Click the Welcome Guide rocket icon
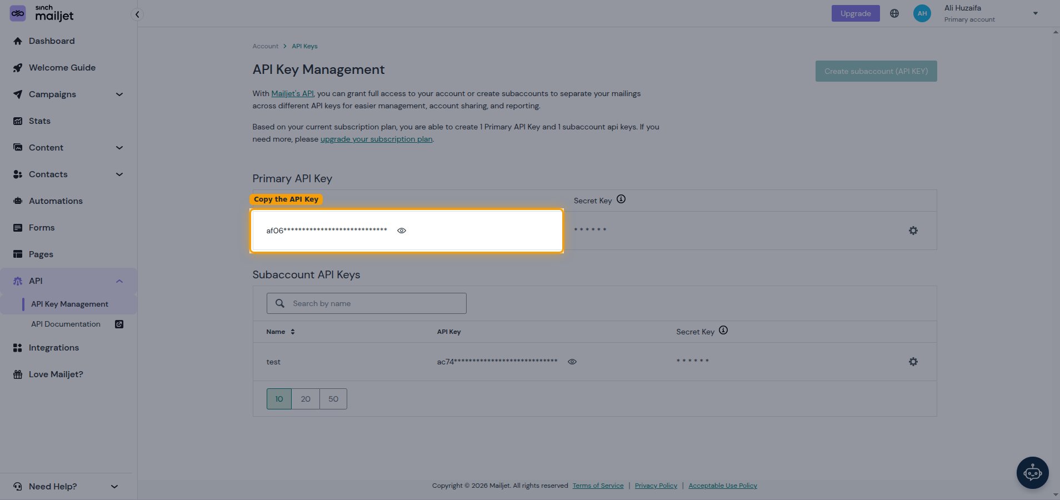The width and height of the screenshot is (1060, 500). 18,68
